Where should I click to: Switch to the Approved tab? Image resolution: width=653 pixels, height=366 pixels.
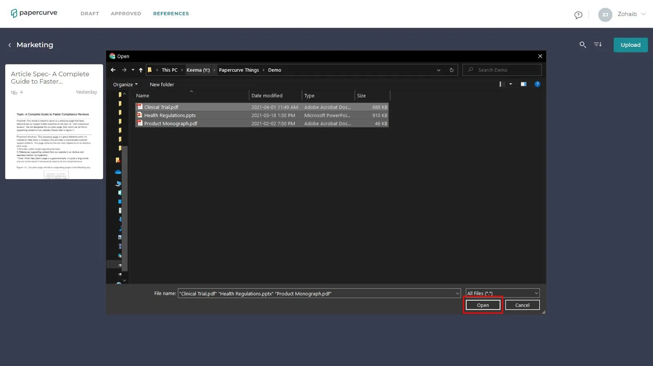pos(126,13)
